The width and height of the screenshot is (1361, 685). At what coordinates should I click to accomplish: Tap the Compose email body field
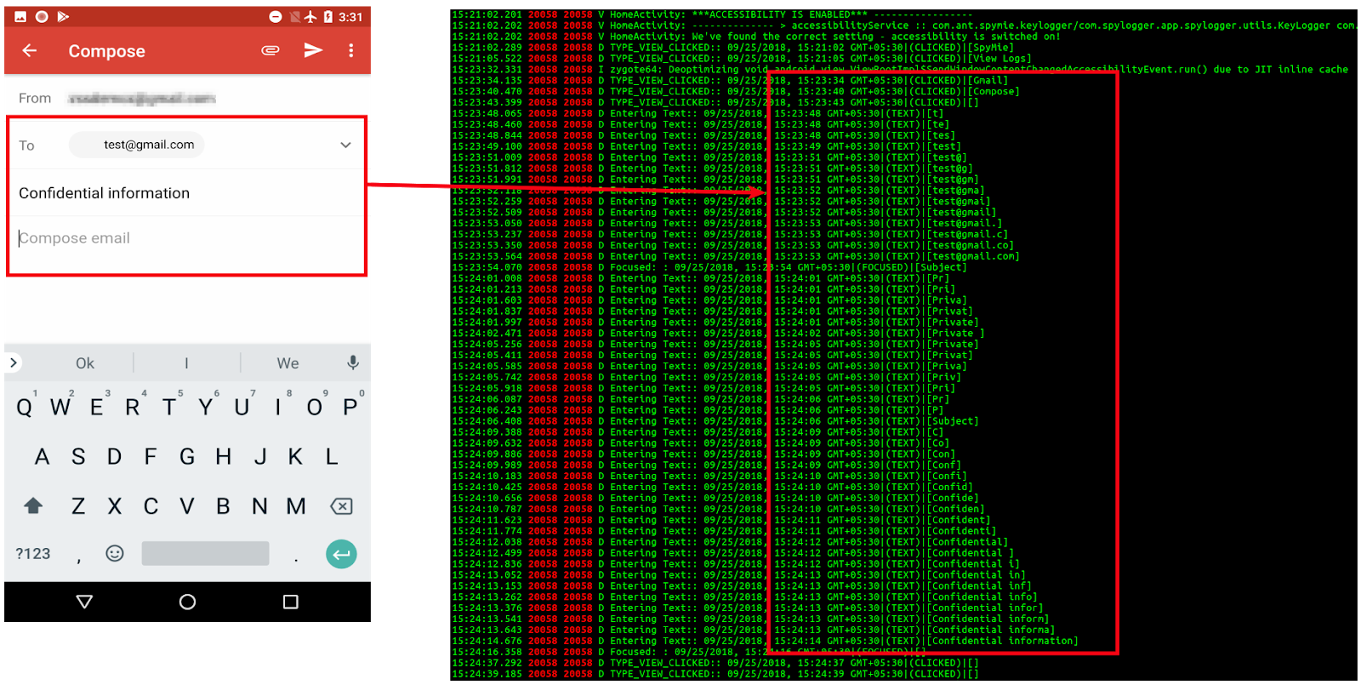tap(187, 238)
